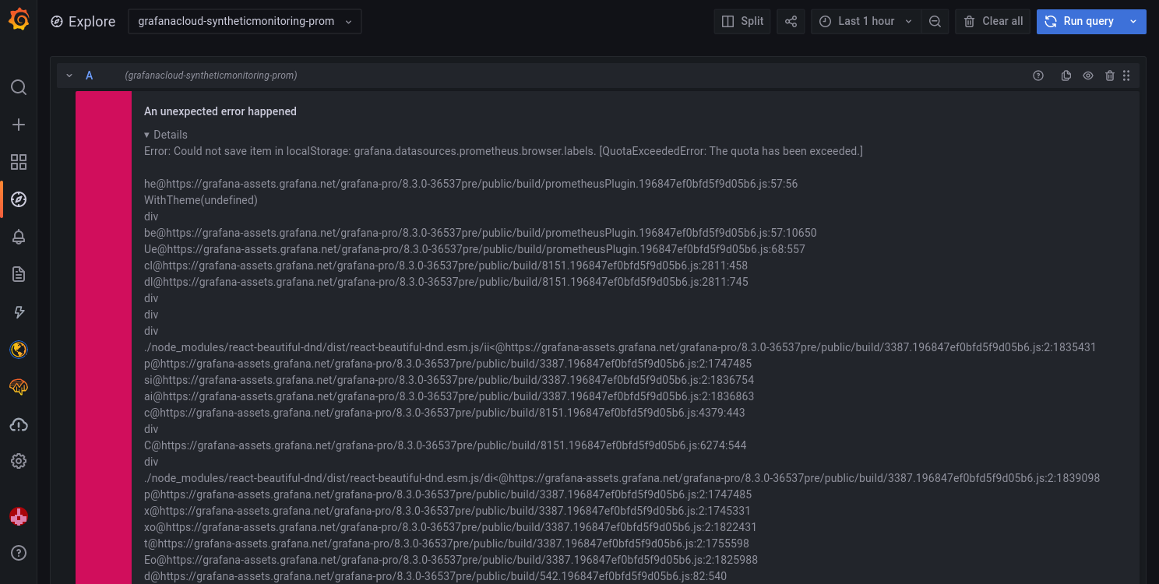Click the stack line starting with 'xo@https'
This screenshot has width=1159, height=584.
(x=450, y=527)
